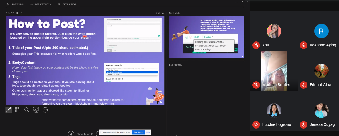Click the Author rewards heading on slide
339x136 pixels.
click(x=114, y=65)
